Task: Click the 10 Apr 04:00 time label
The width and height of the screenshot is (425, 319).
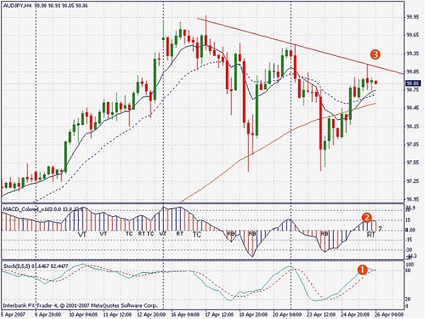Action: (84, 315)
